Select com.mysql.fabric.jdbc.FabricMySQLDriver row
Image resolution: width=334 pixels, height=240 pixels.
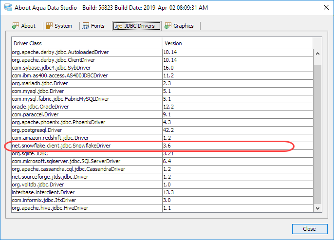162,99
